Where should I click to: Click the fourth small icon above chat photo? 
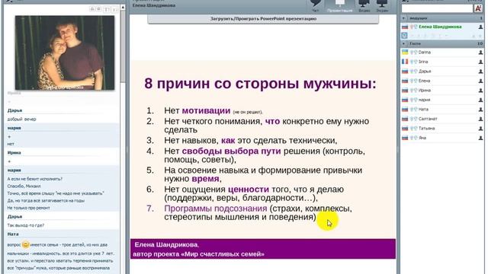tap(114, 10)
